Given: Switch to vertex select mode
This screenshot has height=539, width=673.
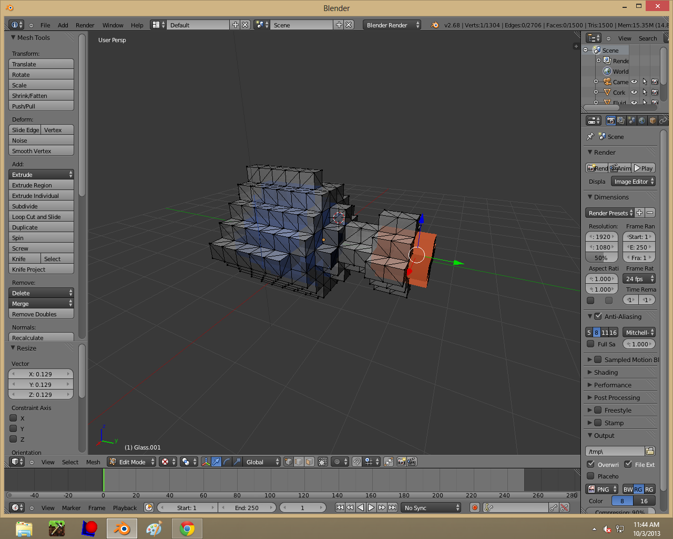Looking at the screenshot, I should 288,462.
